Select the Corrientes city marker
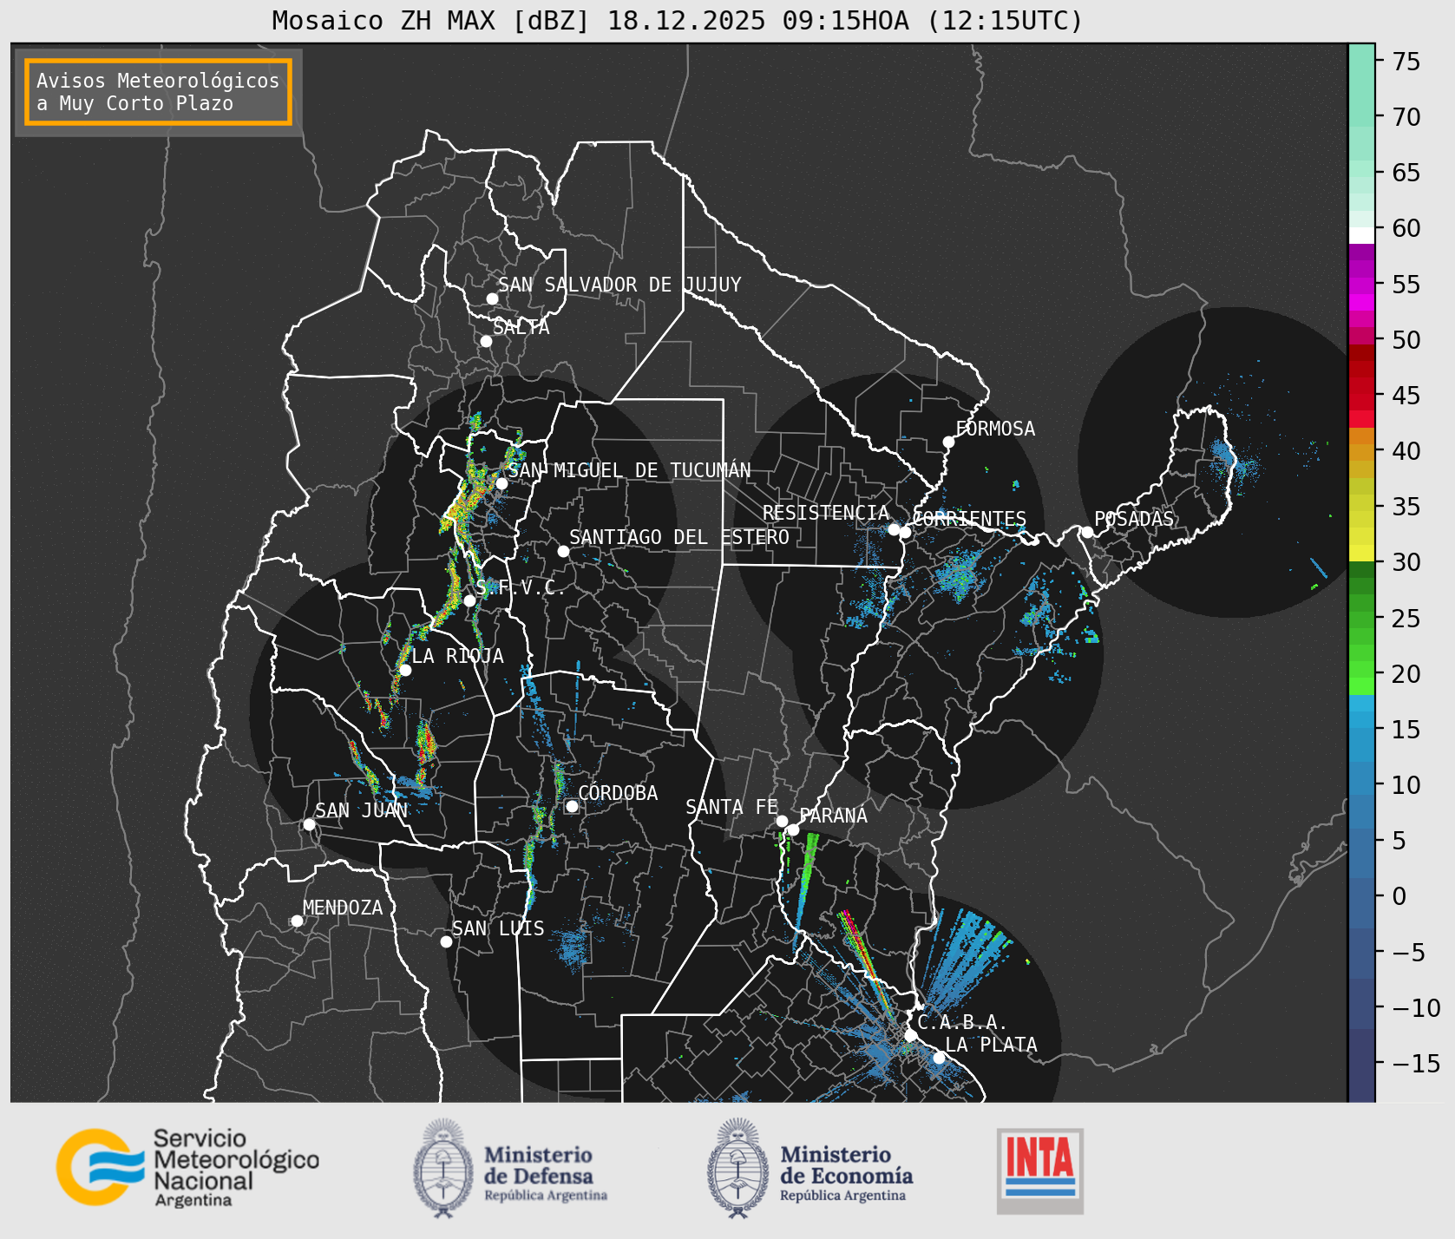 pos(905,532)
